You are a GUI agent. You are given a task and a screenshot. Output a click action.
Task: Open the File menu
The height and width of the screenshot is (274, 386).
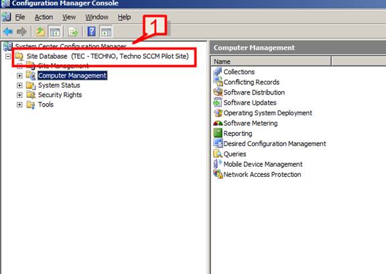click(20, 17)
